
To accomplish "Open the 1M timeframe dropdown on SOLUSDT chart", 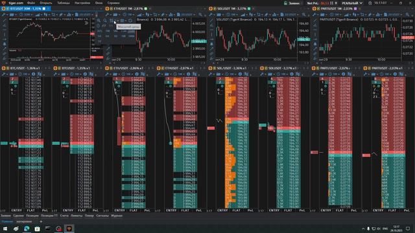I will click(x=232, y=14).
